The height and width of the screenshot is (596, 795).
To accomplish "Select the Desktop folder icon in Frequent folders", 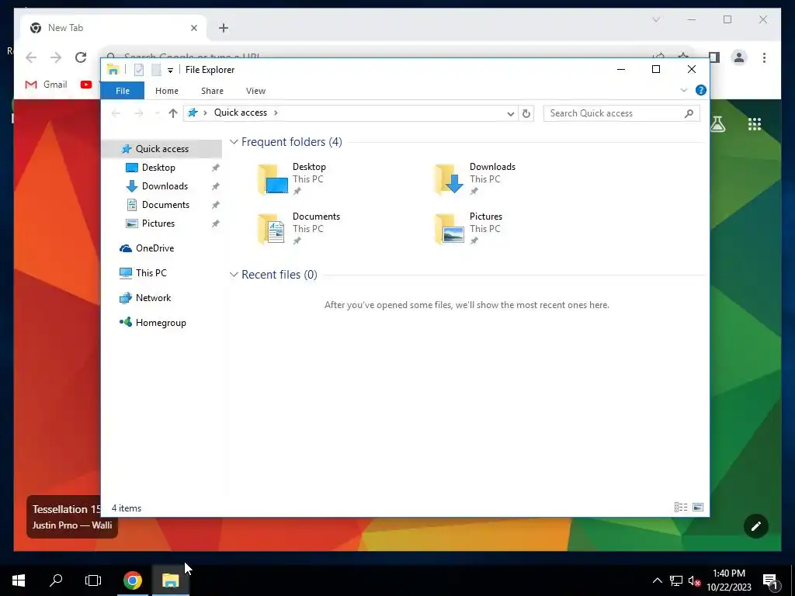I will click(x=273, y=179).
